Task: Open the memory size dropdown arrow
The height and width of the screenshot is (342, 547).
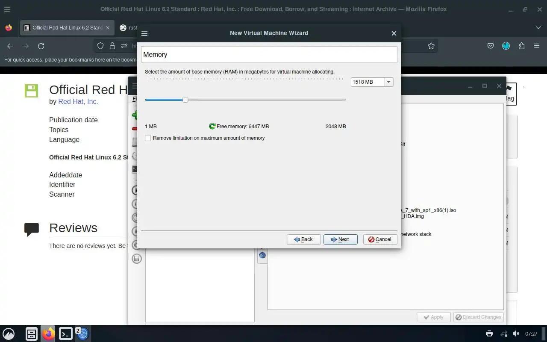Action: pyautogui.click(x=388, y=82)
